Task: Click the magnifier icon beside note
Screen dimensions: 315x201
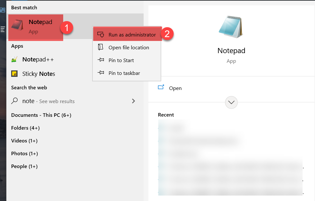Action: point(14,100)
